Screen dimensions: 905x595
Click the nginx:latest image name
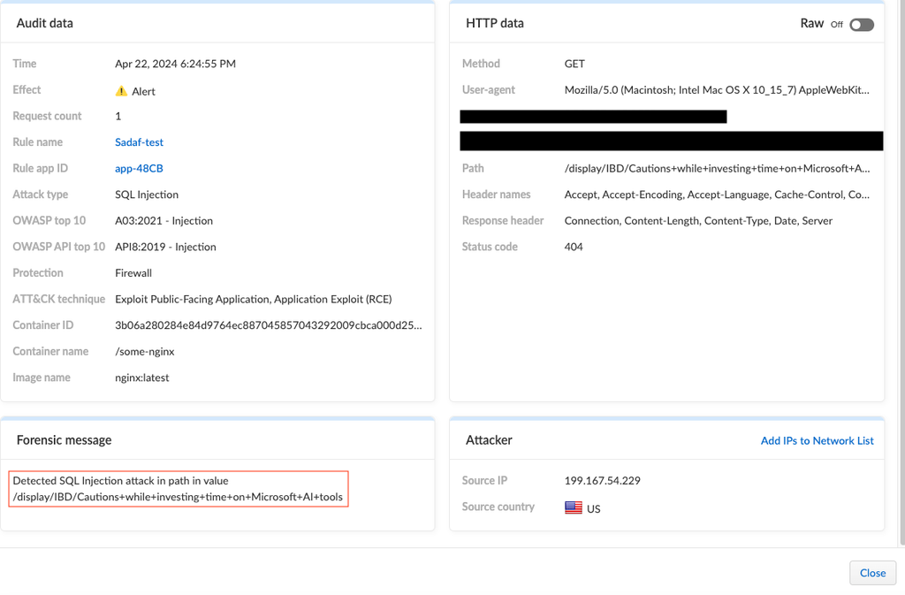(141, 378)
